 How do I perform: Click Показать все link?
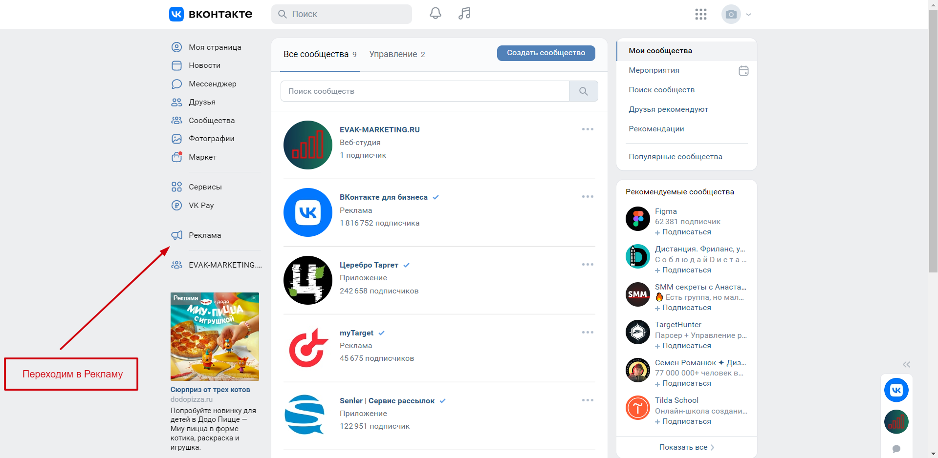pyautogui.click(x=687, y=447)
